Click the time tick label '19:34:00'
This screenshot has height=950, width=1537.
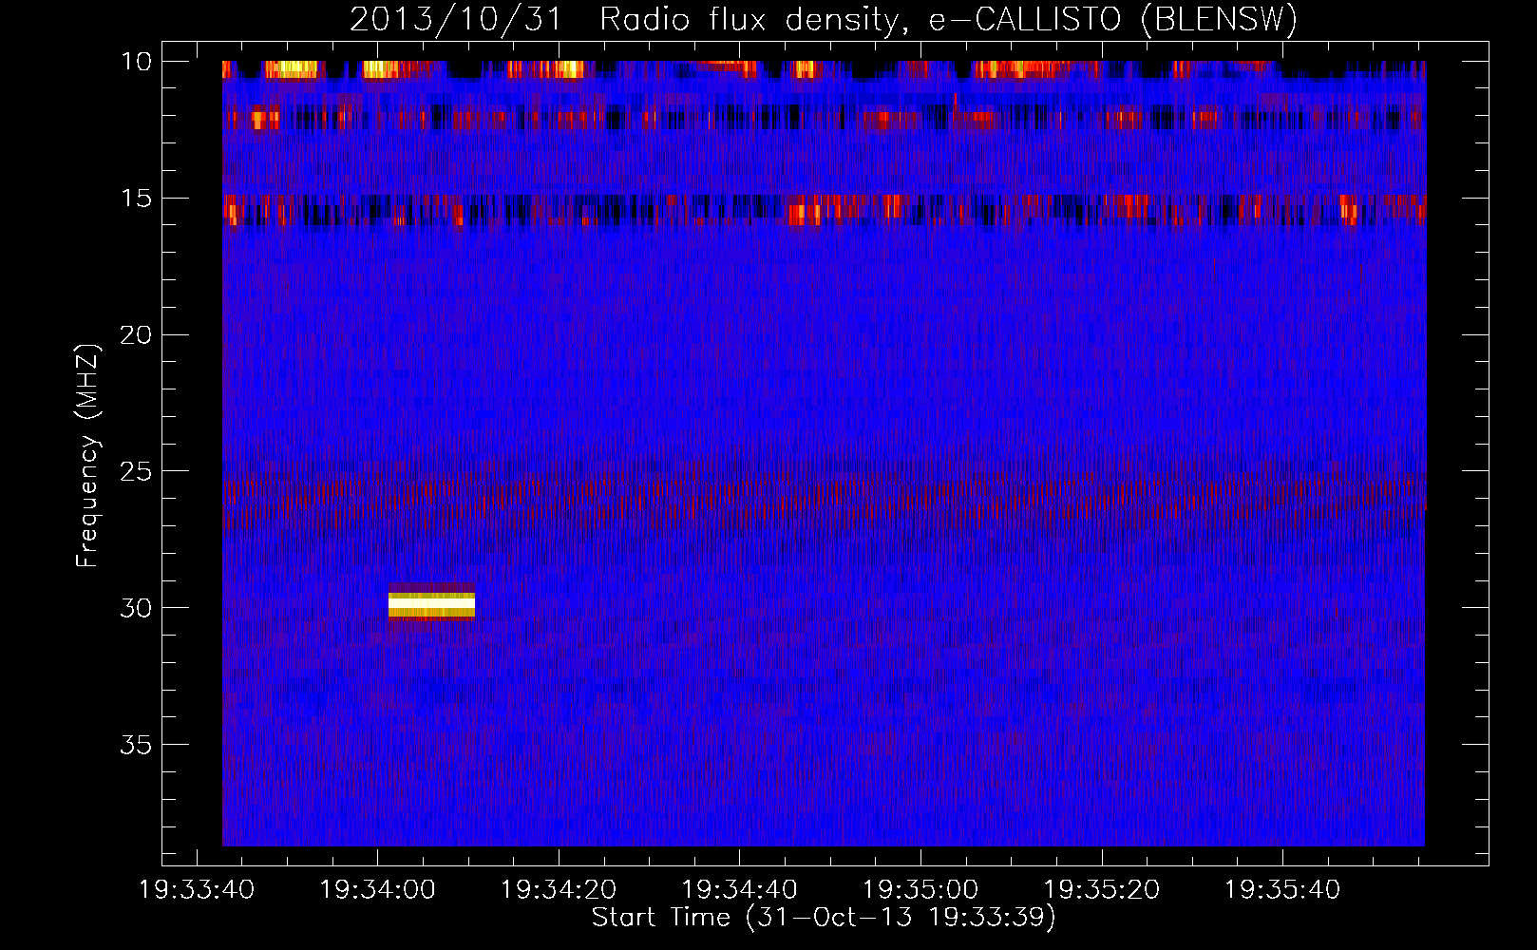(378, 890)
